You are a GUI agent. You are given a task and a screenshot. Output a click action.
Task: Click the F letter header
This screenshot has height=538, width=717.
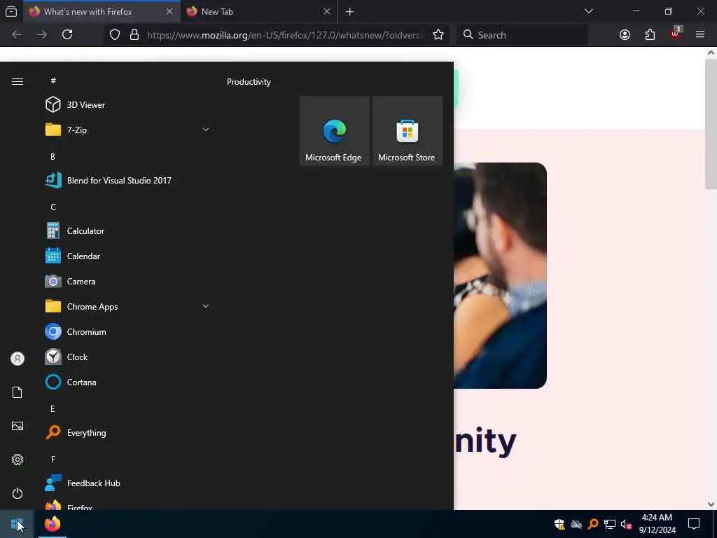point(53,459)
